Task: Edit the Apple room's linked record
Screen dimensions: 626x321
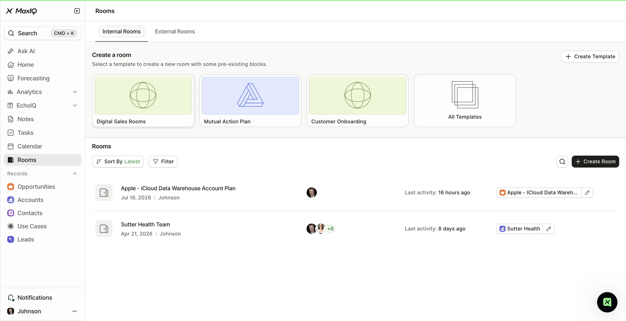Action: point(587,193)
